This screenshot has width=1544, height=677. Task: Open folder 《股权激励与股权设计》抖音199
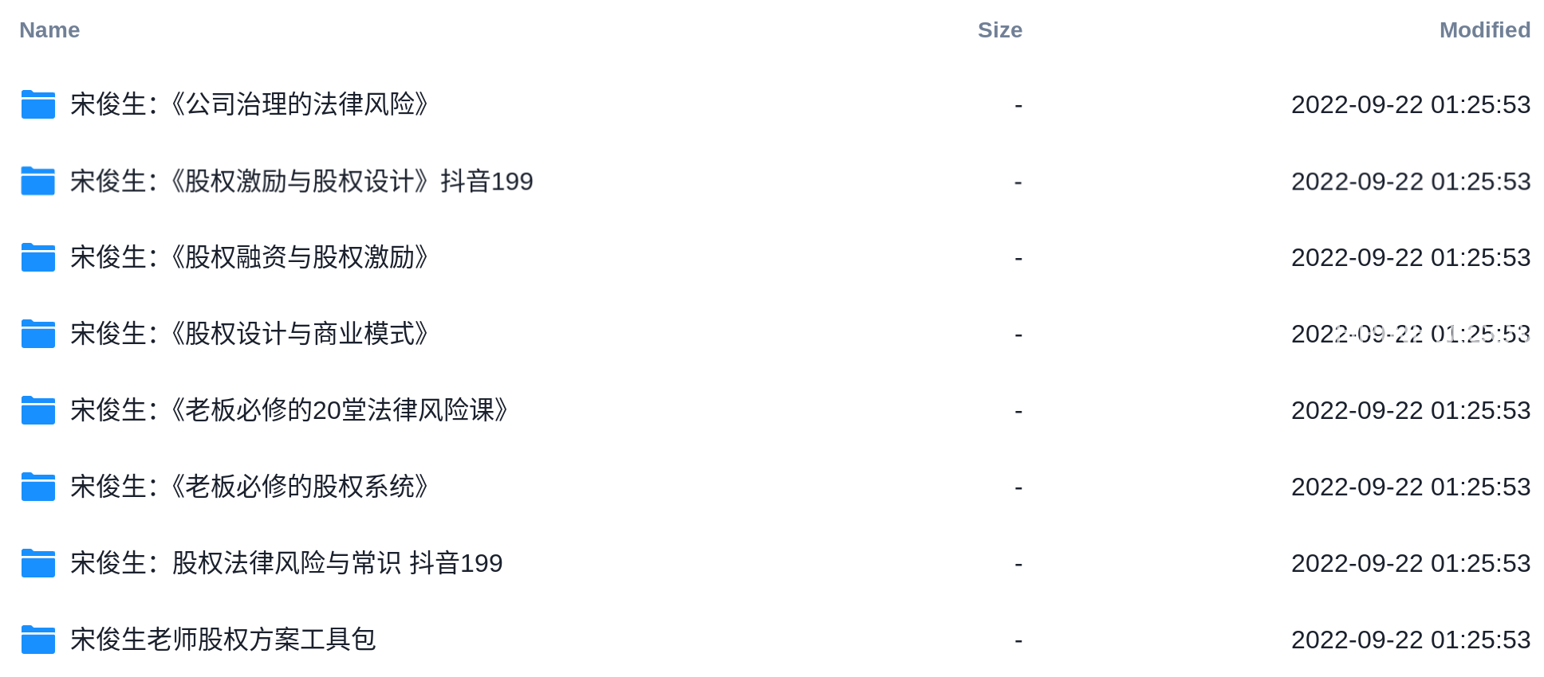click(x=301, y=181)
